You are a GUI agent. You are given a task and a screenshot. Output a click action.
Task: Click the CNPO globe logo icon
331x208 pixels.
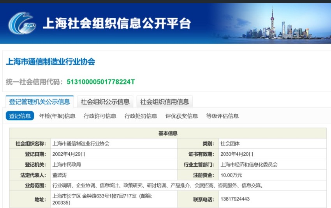pyautogui.click(x=22, y=23)
